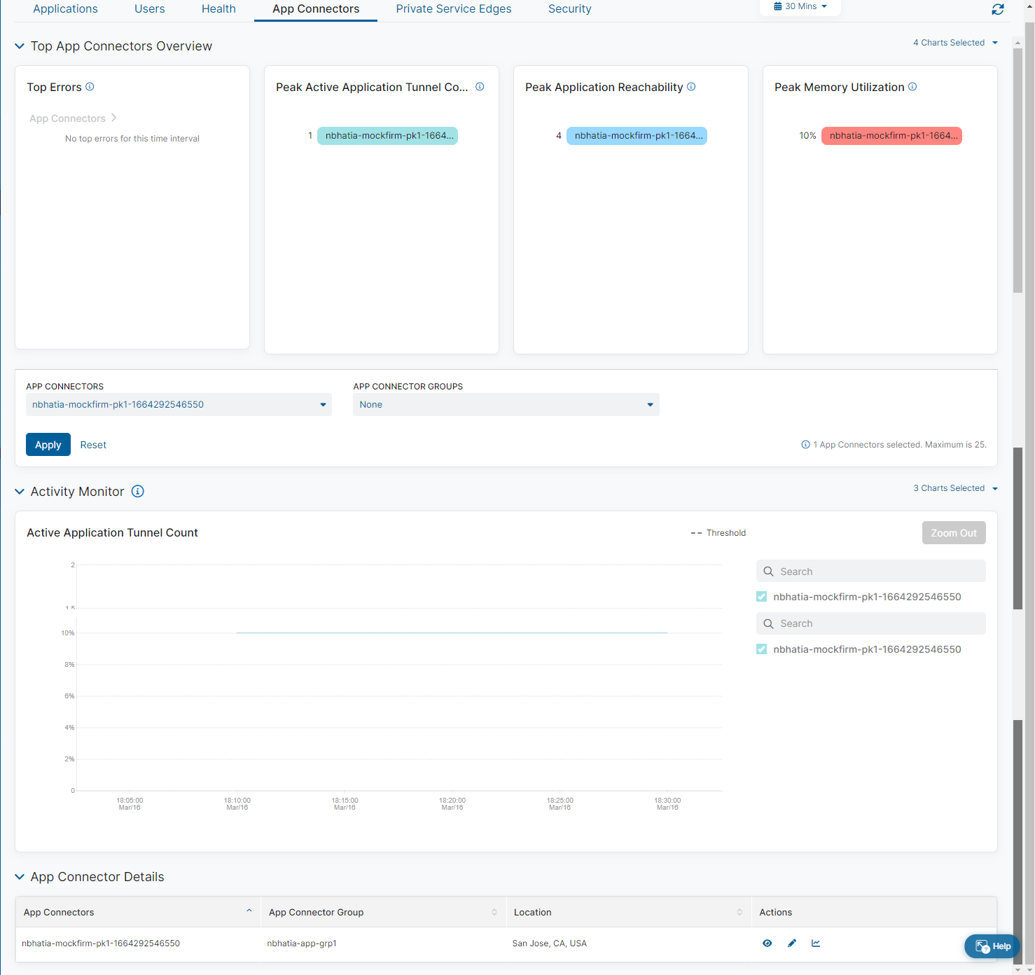Uncheck the first nbhatia-mockfirm connector checkbox
1035x975 pixels.
point(762,597)
